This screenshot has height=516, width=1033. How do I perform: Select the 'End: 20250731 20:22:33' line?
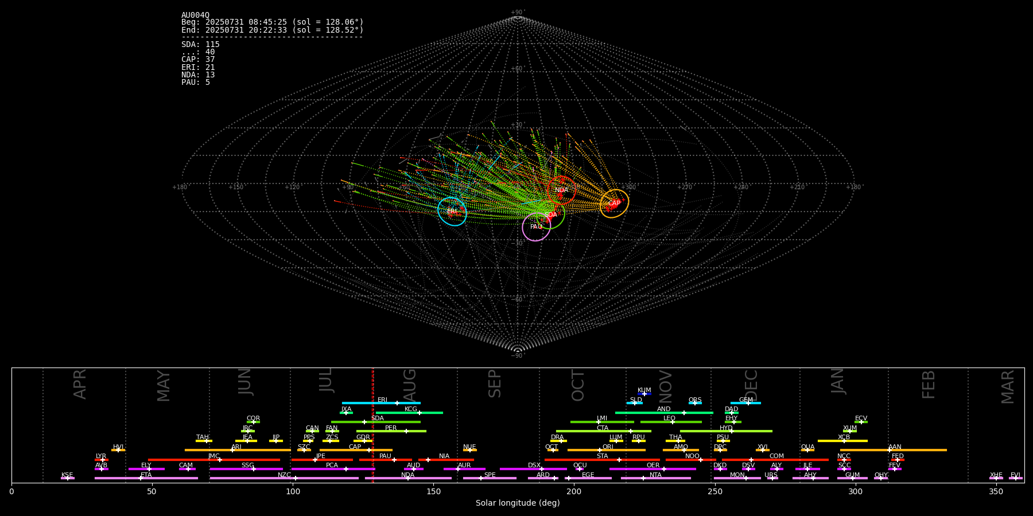coord(273,30)
